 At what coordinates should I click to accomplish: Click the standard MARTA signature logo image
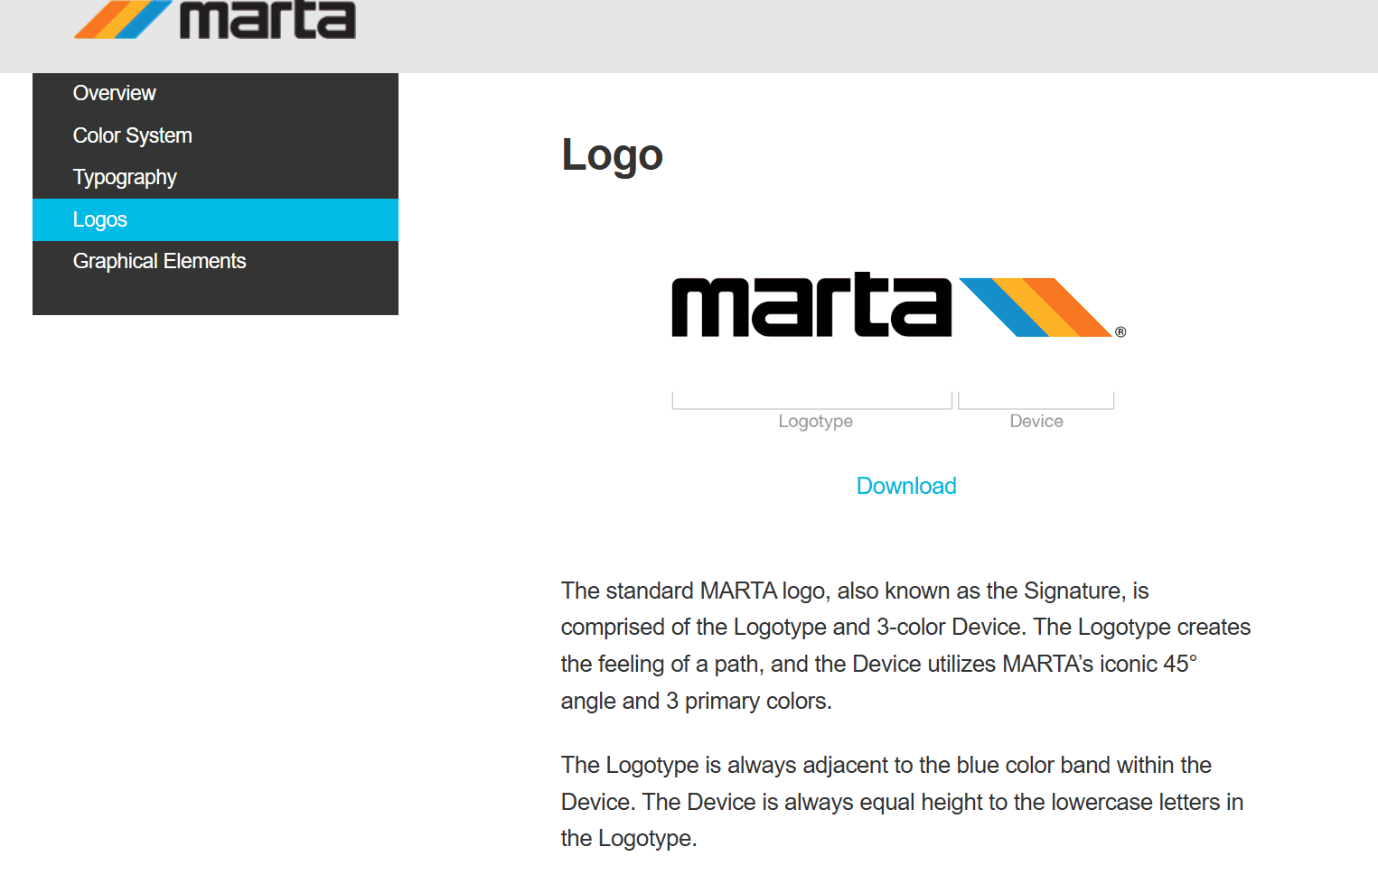tap(899, 305)
